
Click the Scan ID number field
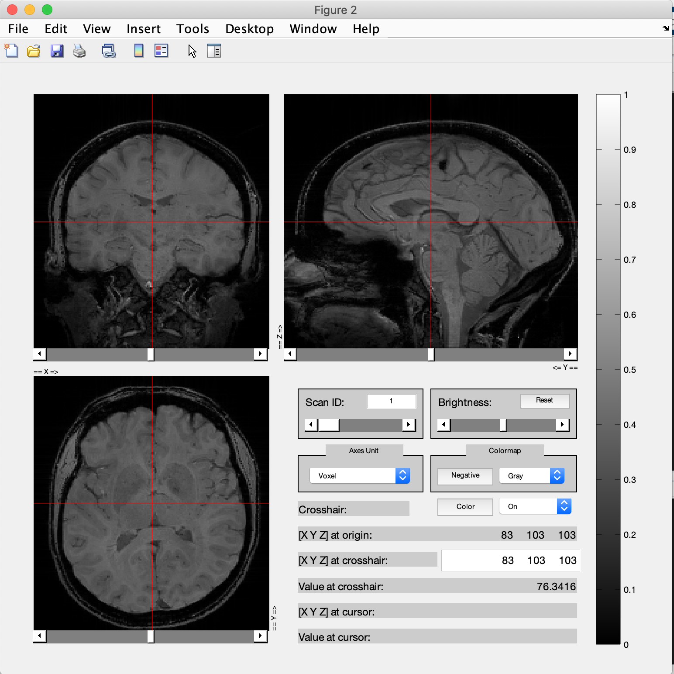pos(391,401)
